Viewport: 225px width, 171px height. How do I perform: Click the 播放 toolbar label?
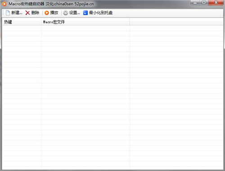(x=54, y=13)
